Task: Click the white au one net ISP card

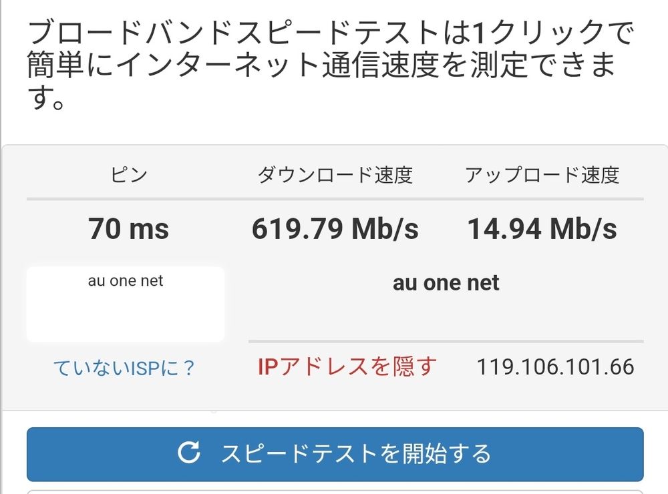Action: click(x=124, y=302)
